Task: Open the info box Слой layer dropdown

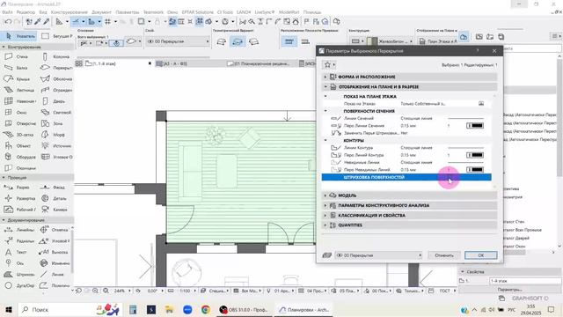Action: pos(178,41)
